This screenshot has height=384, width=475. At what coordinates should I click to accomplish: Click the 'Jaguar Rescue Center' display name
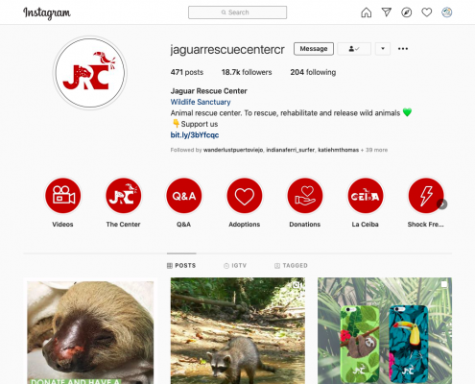click(209, 91)
